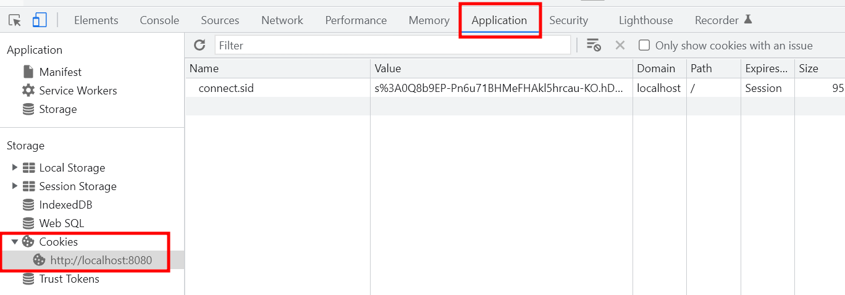
Task: Sort by the Name column header
Action: [277, 69]
